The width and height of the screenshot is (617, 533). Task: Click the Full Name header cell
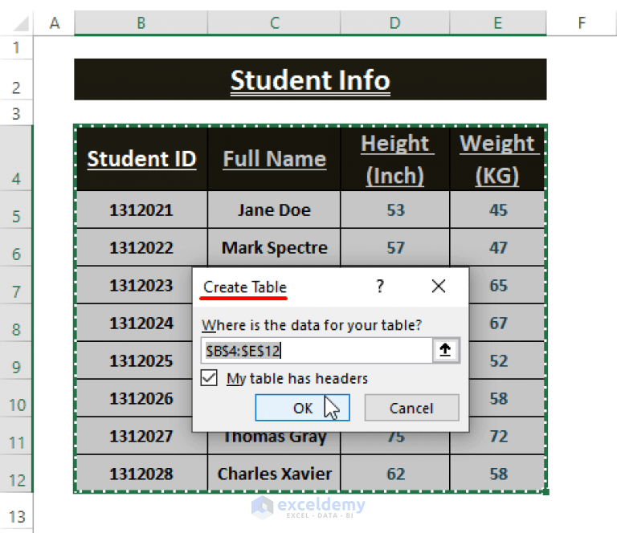(274, 159)
